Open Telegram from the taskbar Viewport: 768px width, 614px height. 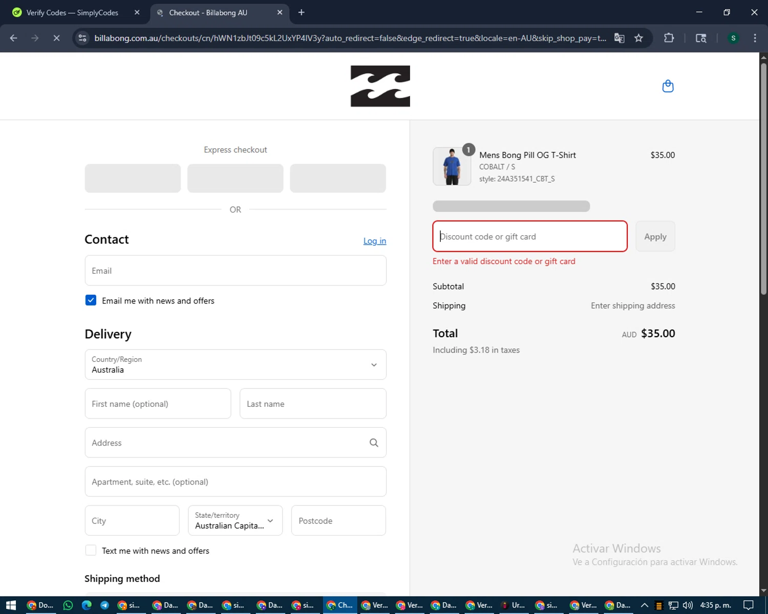point(105,605)
